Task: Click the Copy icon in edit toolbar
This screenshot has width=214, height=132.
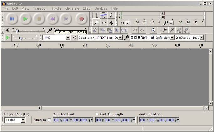Action: coord(102,30)
